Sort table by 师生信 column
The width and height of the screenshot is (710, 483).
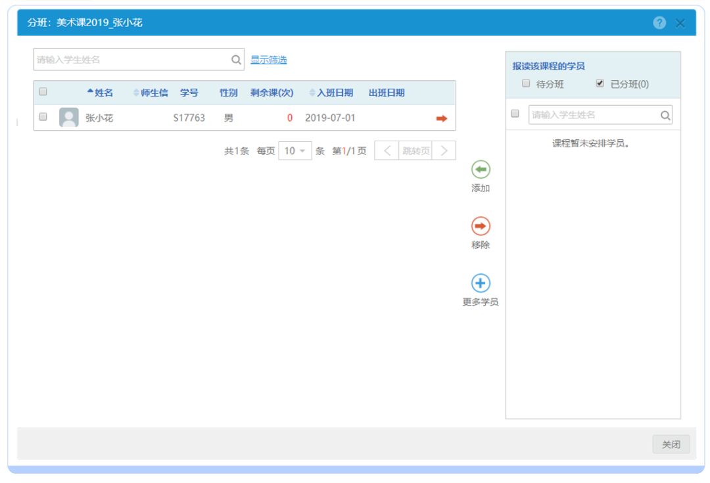pyautogui.click(x=151, y=93)
